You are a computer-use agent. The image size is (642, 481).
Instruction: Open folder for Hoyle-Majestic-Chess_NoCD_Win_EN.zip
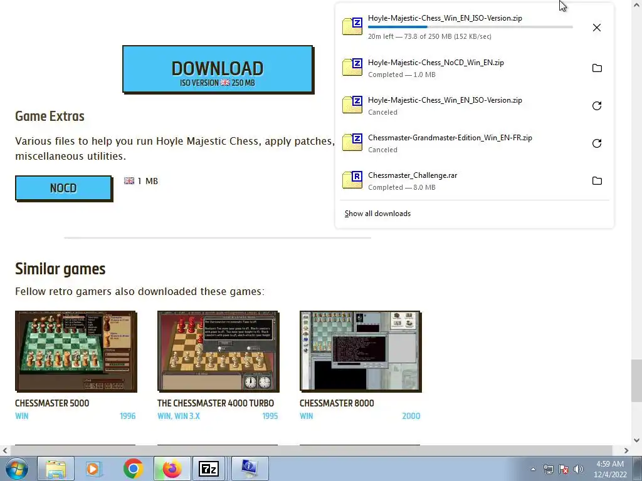(597, 68)
